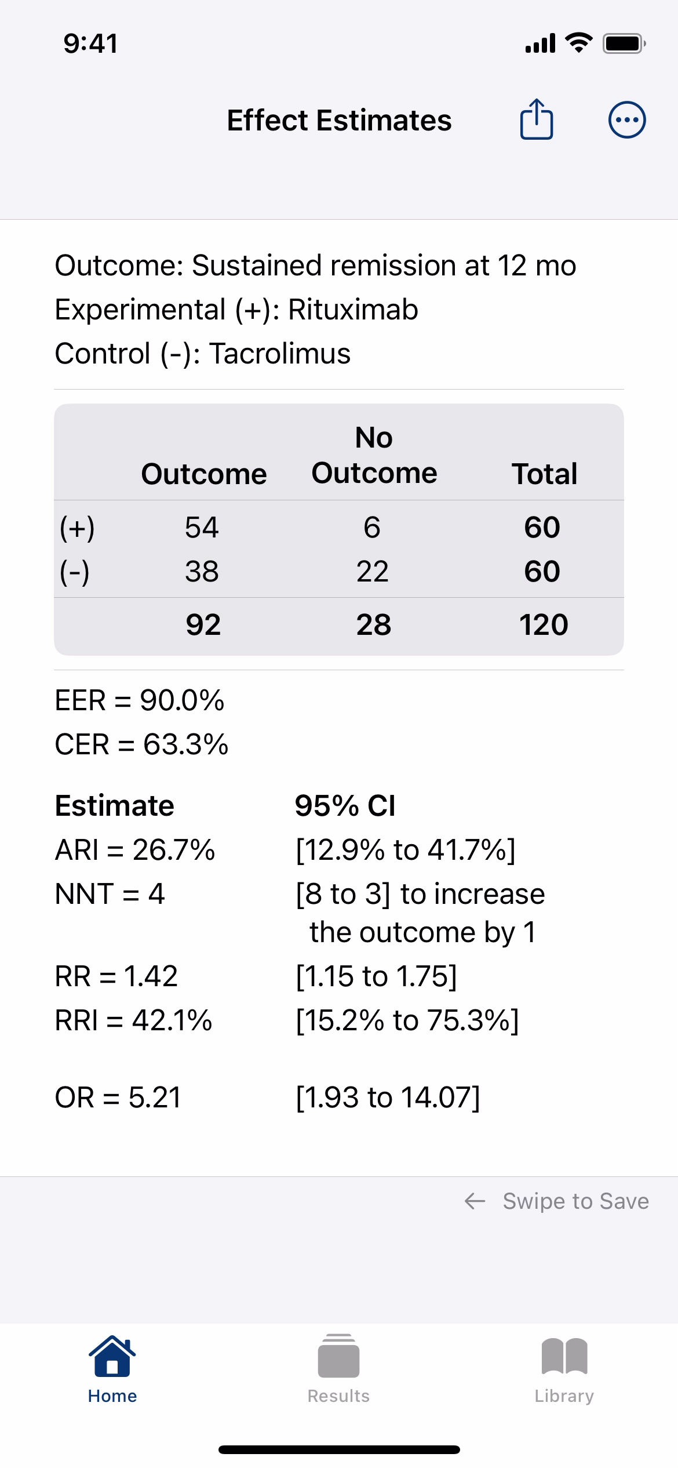
Task: Switch to the Library tab label
Action: pos(564,1396)
